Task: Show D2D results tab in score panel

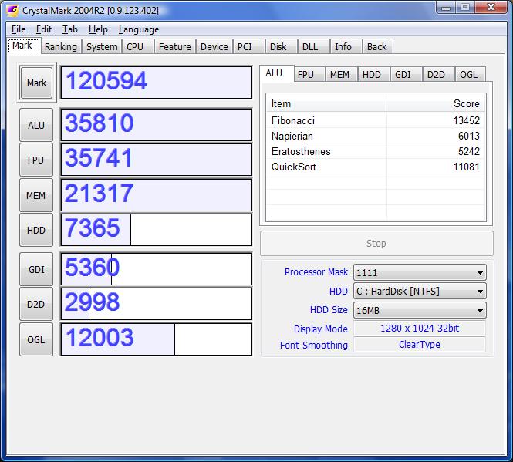Action: [x=438, y=75]
